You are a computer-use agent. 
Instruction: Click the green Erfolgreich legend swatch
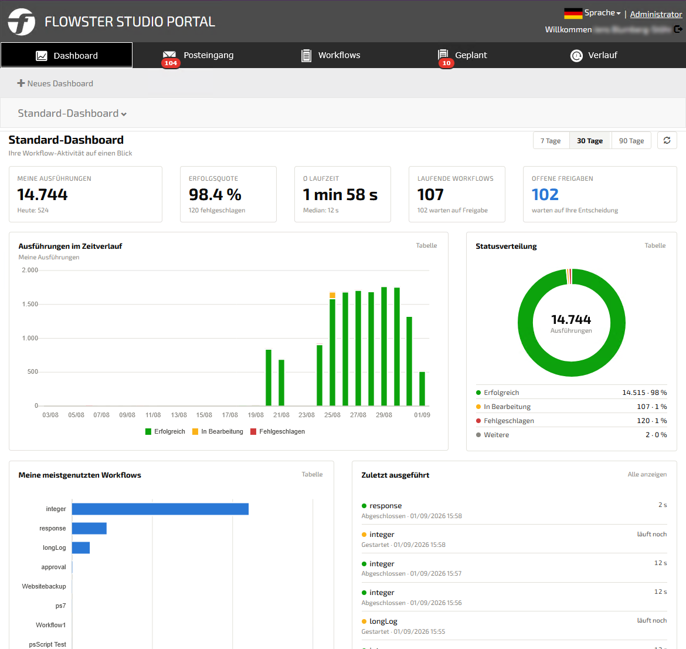148,431
